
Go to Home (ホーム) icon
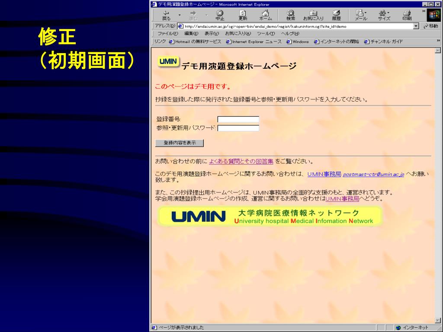pyautogui.click(x=265, y=15)
